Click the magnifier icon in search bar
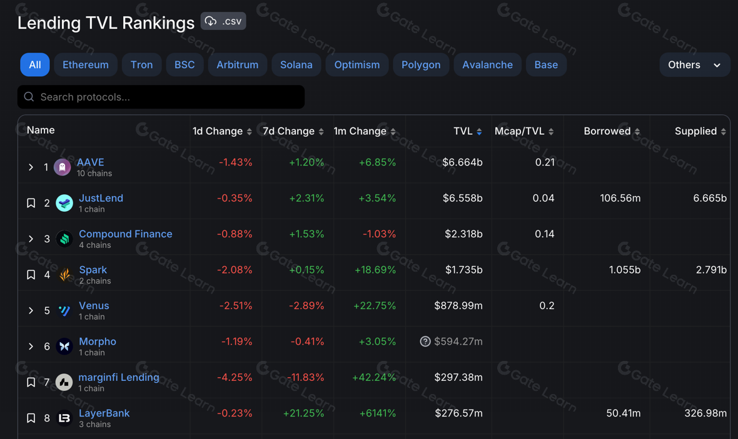The image size is (738, 439). 29,97
